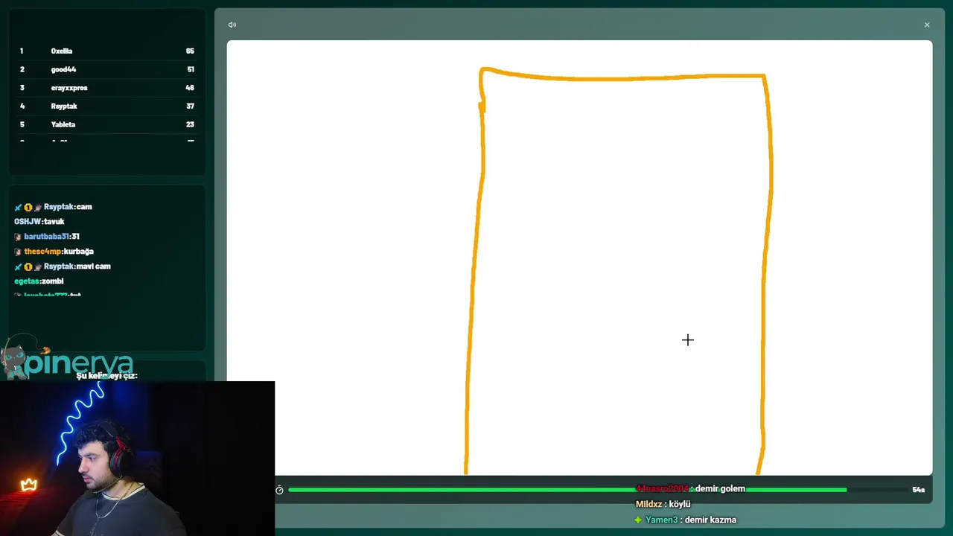Screen dimensions: 953x536
Task: Click the Mildxz 'köylü' overlay message
Action: point(663,504)
